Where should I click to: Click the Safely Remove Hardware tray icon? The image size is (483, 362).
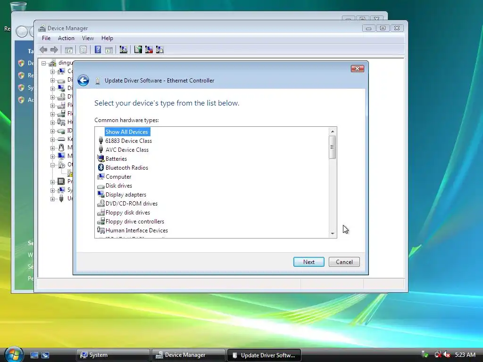(x=425, y=354)
